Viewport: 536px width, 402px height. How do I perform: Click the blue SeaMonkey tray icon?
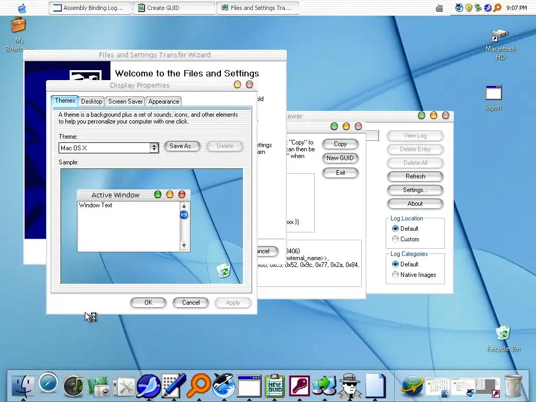488,8
